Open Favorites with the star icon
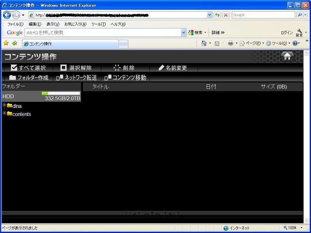 point(6,43)
